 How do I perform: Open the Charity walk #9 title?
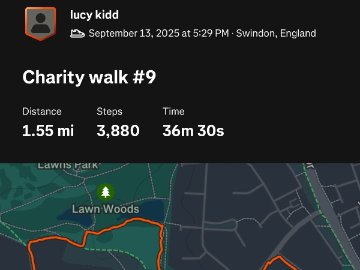point(89,77)
